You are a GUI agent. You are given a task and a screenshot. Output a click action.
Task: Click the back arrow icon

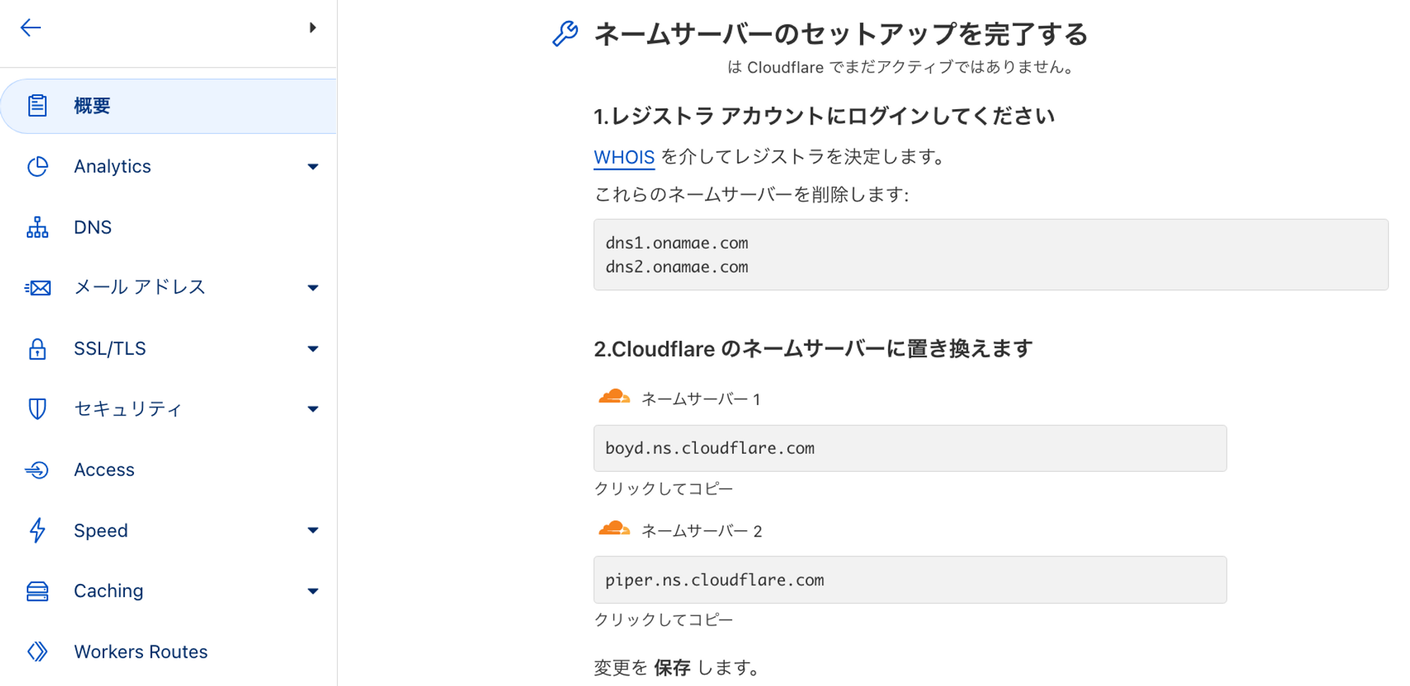[31, 28]
